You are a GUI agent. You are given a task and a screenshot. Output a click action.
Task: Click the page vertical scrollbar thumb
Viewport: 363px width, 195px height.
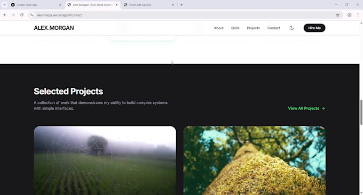(361, 112)
